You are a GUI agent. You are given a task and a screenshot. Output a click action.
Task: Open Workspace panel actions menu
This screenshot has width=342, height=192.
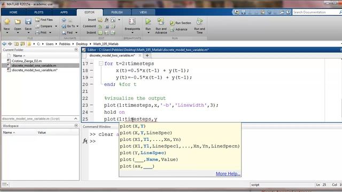coord(76,126)
